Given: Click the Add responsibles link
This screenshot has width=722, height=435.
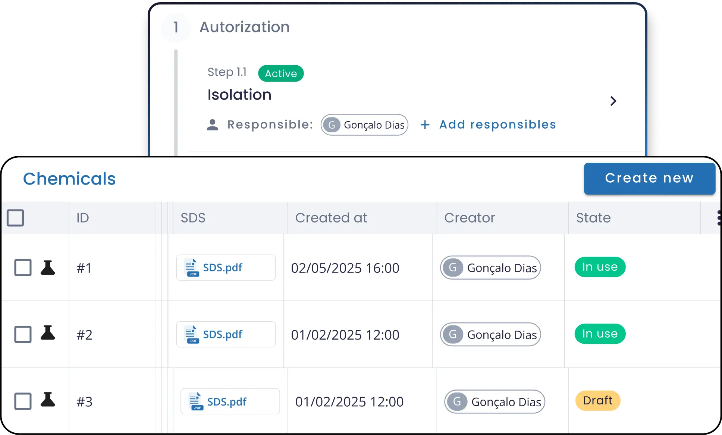Looking at the screenshot, I should pyautogui.click(x=497, y=124).
